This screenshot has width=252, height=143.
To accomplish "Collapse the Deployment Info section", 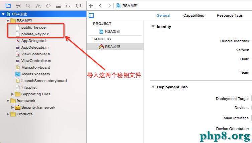I will [x=153, y=87].
